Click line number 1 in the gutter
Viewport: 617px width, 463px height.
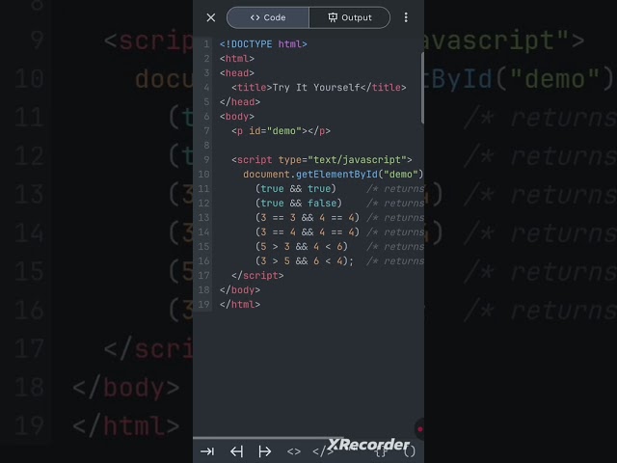[x=206, y=44]
